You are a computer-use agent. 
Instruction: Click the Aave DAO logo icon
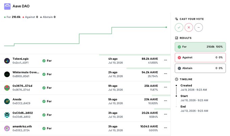point(7,6)
